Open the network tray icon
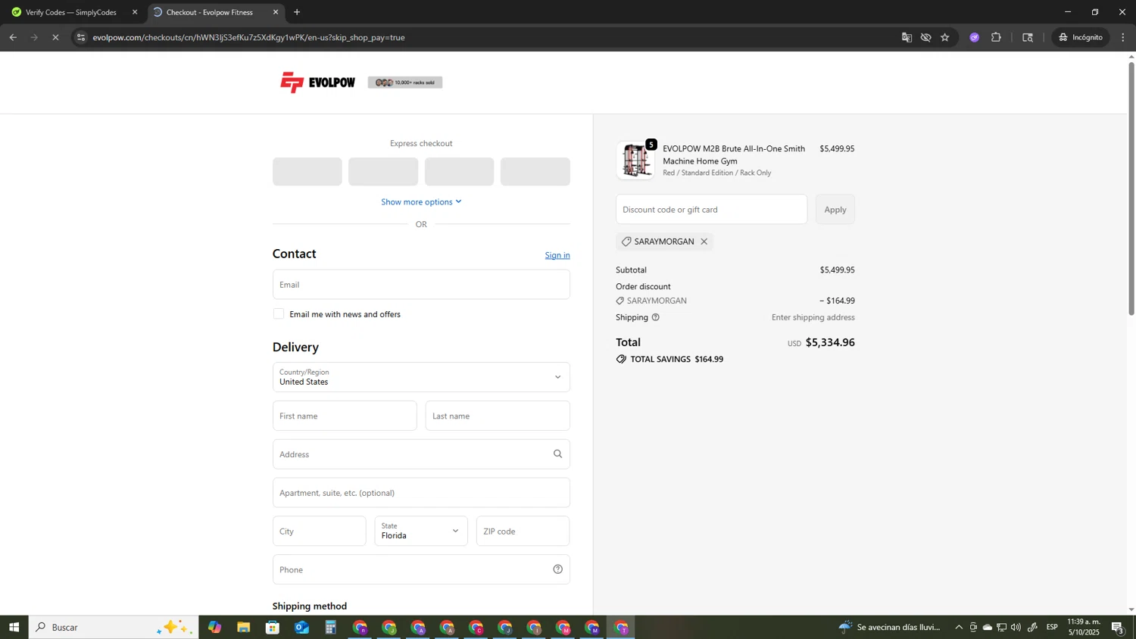This screenshot has width=1136, height=639. 1002,627
